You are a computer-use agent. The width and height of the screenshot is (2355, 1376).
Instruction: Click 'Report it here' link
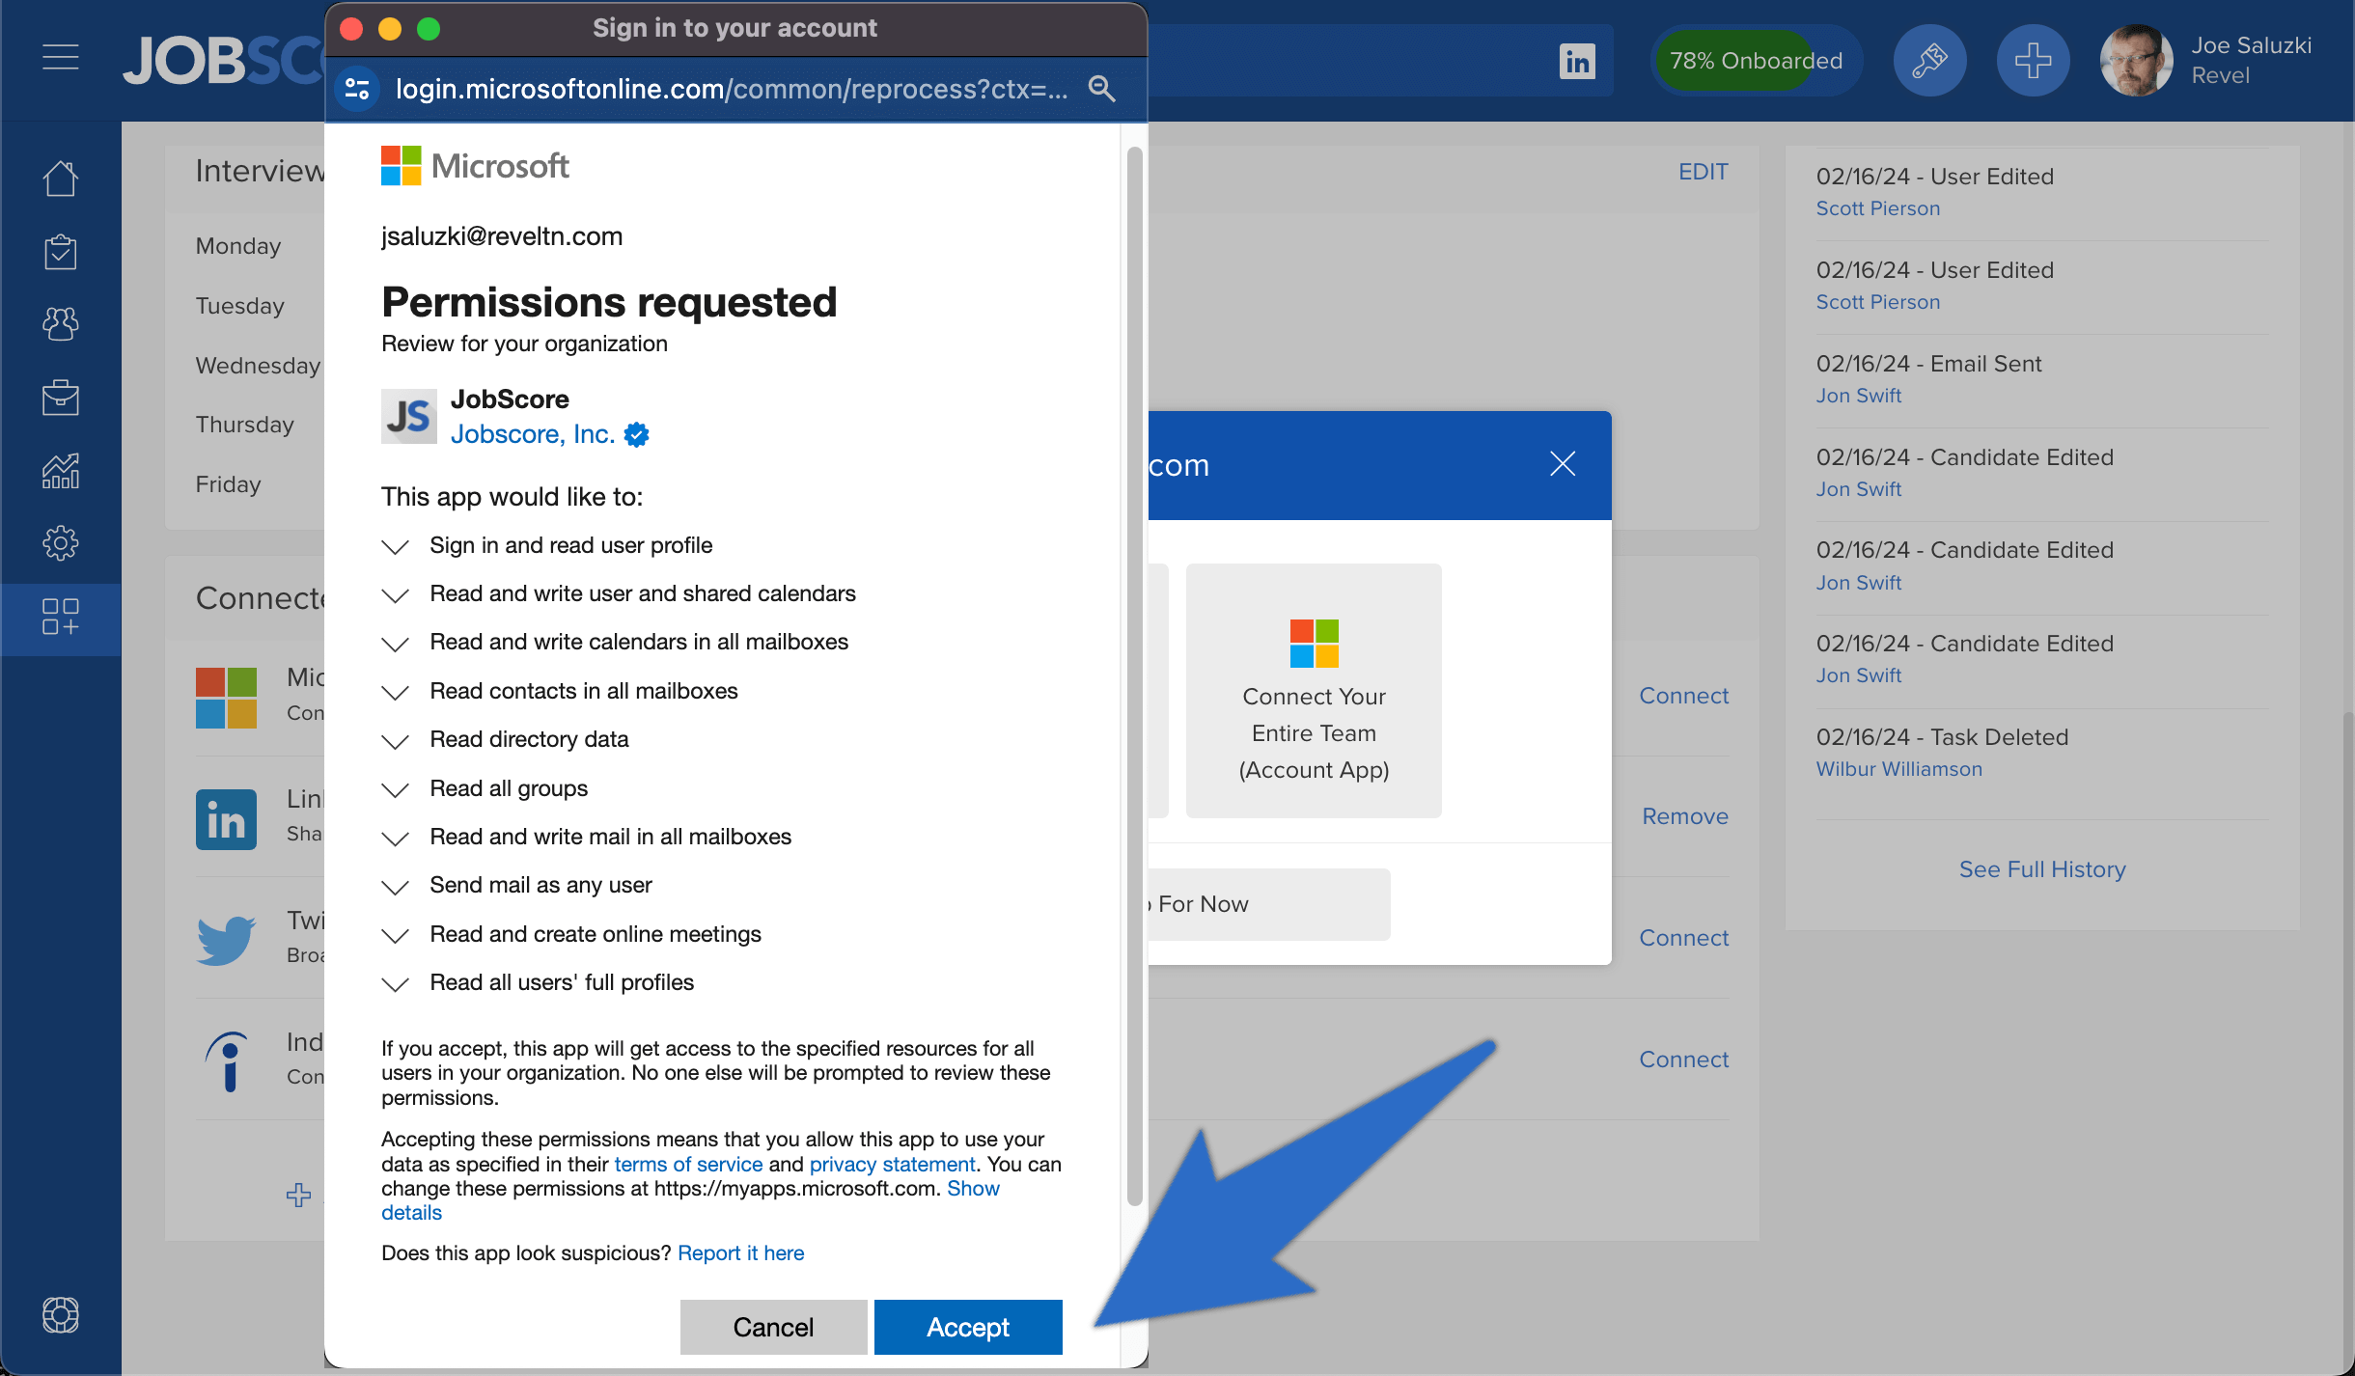[740, 1252]
